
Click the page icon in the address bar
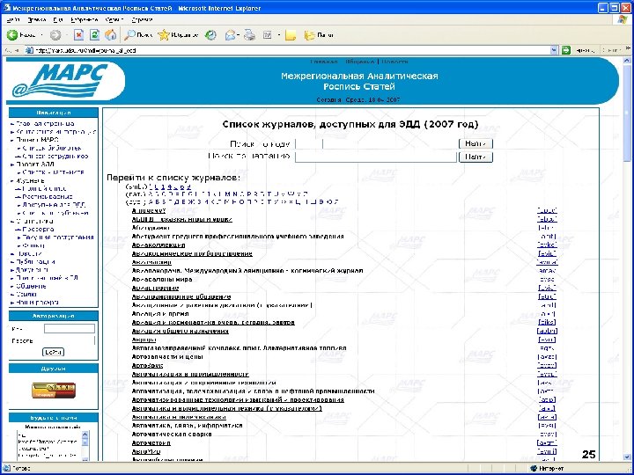[29, 50]
